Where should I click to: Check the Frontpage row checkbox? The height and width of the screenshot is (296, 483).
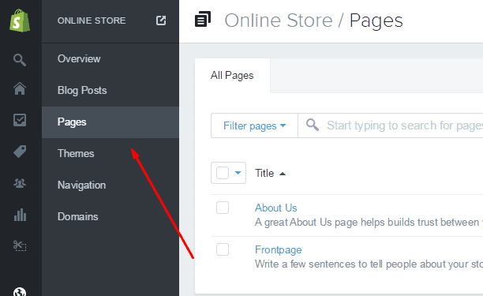tap(223, 249)
